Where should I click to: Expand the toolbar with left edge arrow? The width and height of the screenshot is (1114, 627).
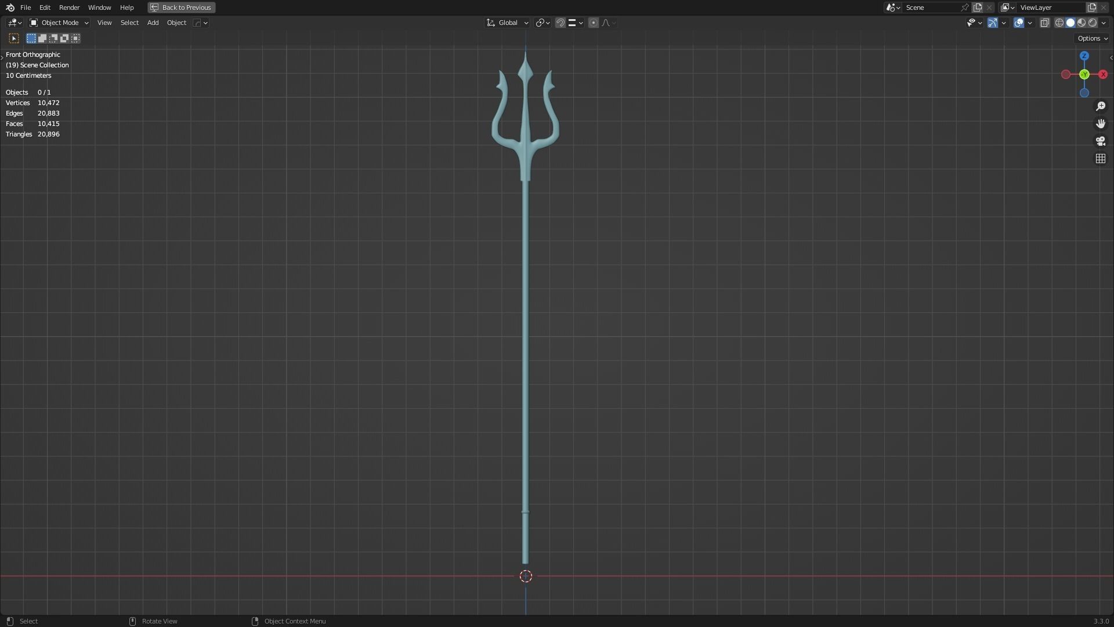[x=2, y=57]
